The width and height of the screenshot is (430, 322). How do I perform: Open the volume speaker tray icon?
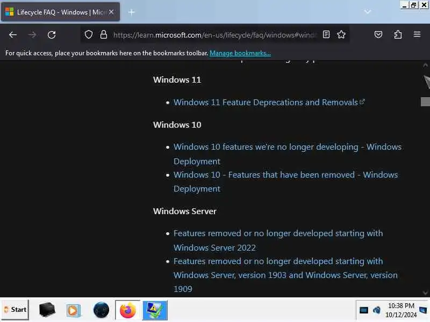click(377, 310)
